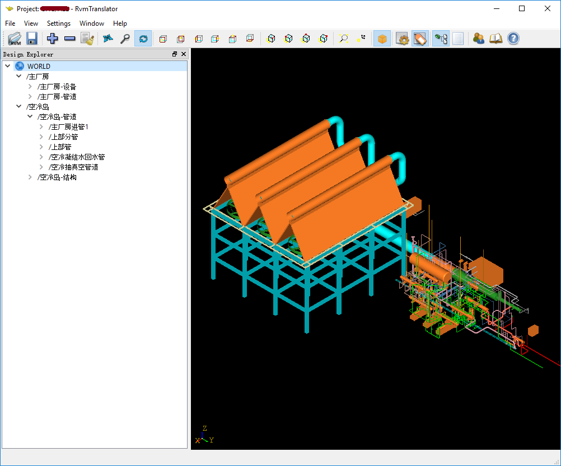The width and height of the screenshot is (561, 466).
Task: Open the Window menu
Action: [x=91, y=23]
